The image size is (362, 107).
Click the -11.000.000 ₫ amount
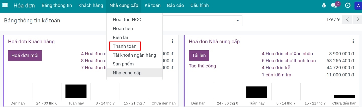click(x=339, y=75)
